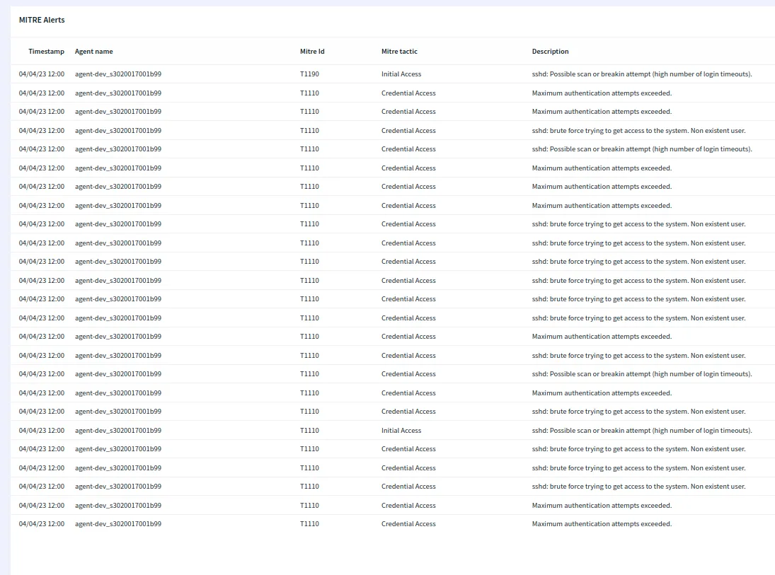Click the Mitre tactic column header
This screenshot has height=575, width=775.
[399, 52]
